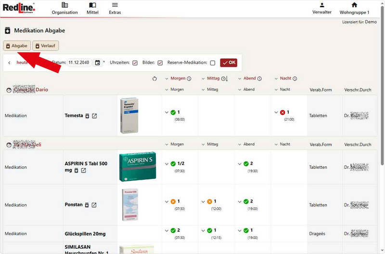The width and height of the screenshot is (385, 254).
Task: Open the dropdown chevron on Ponstan Mittag dose
Action: click(x=203, y=201)
